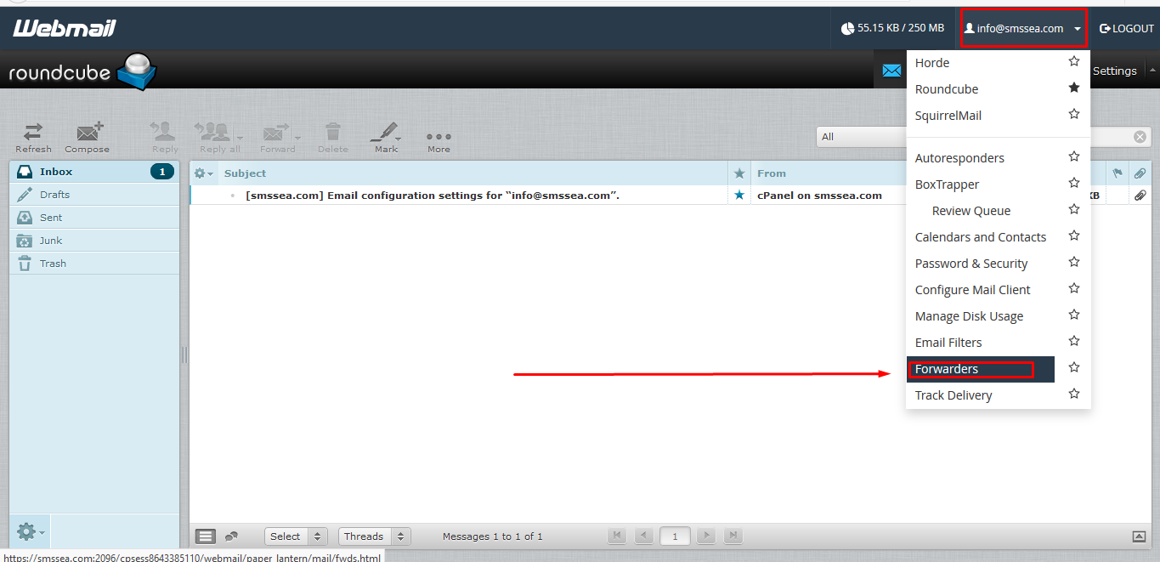Click the Refresh toolbar icon
1160x562 pixels.
click(x=33, y=136)
